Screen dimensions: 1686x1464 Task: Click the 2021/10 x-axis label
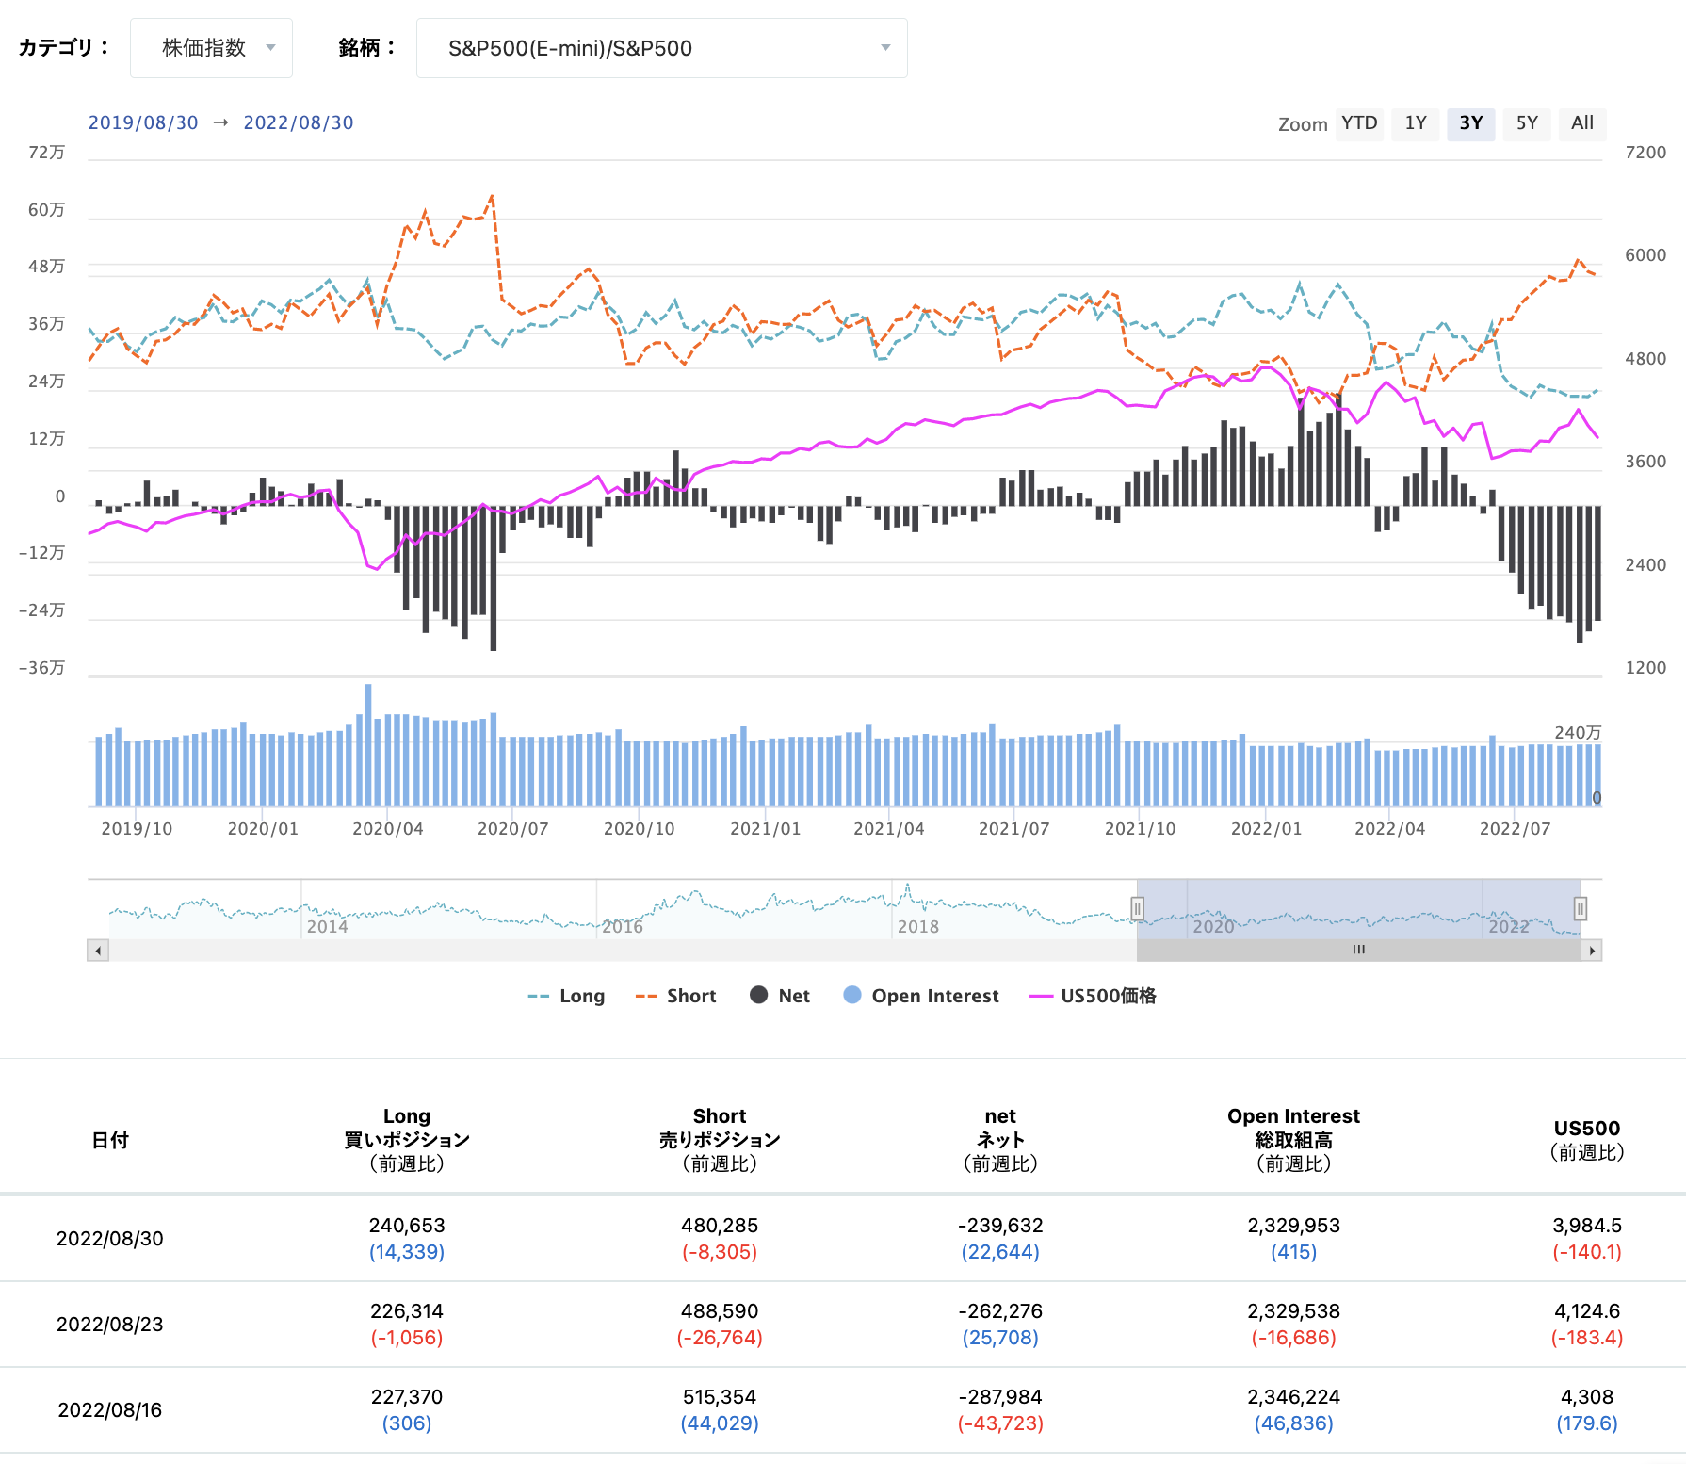click(1140, 829)
